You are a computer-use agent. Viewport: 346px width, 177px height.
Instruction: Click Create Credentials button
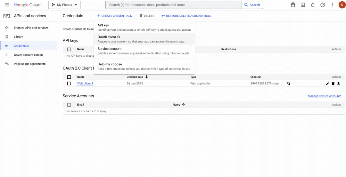pos(114,16)
